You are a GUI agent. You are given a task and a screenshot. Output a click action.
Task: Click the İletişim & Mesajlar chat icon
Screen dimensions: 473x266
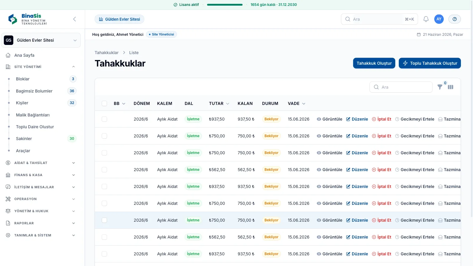[8, 187]
